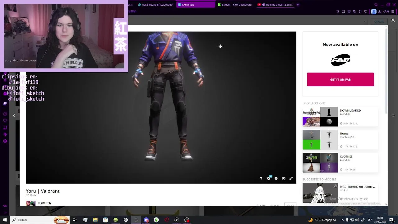Open File Explorer from the taskbar
The width and height of the screenshot is (398, 224).
[x=95, y=220]
